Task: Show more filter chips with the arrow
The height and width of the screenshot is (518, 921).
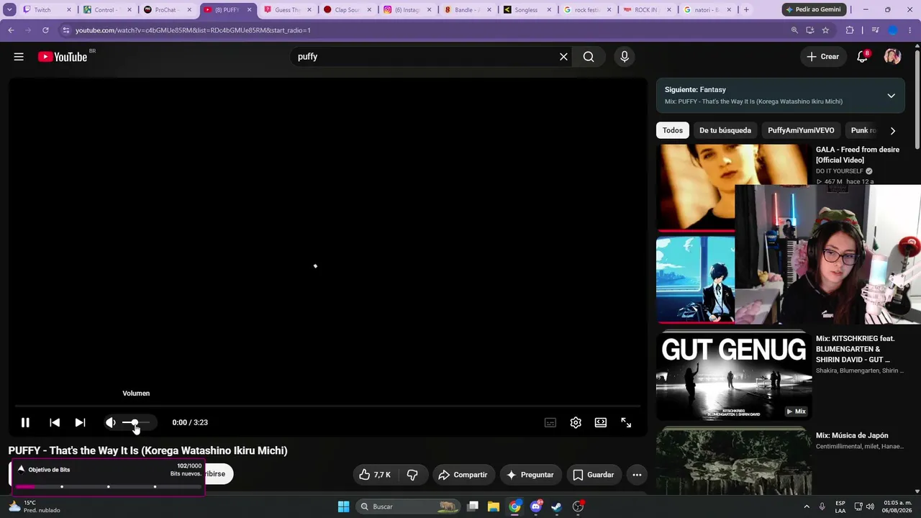Action: point(893,130)
